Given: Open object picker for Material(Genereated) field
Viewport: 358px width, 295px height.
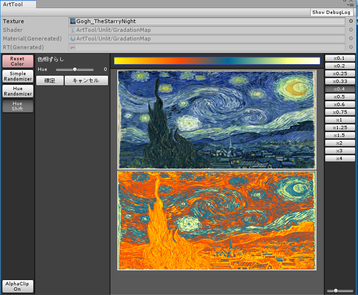Looking at the screenshot, I should (x=351, y=39).
